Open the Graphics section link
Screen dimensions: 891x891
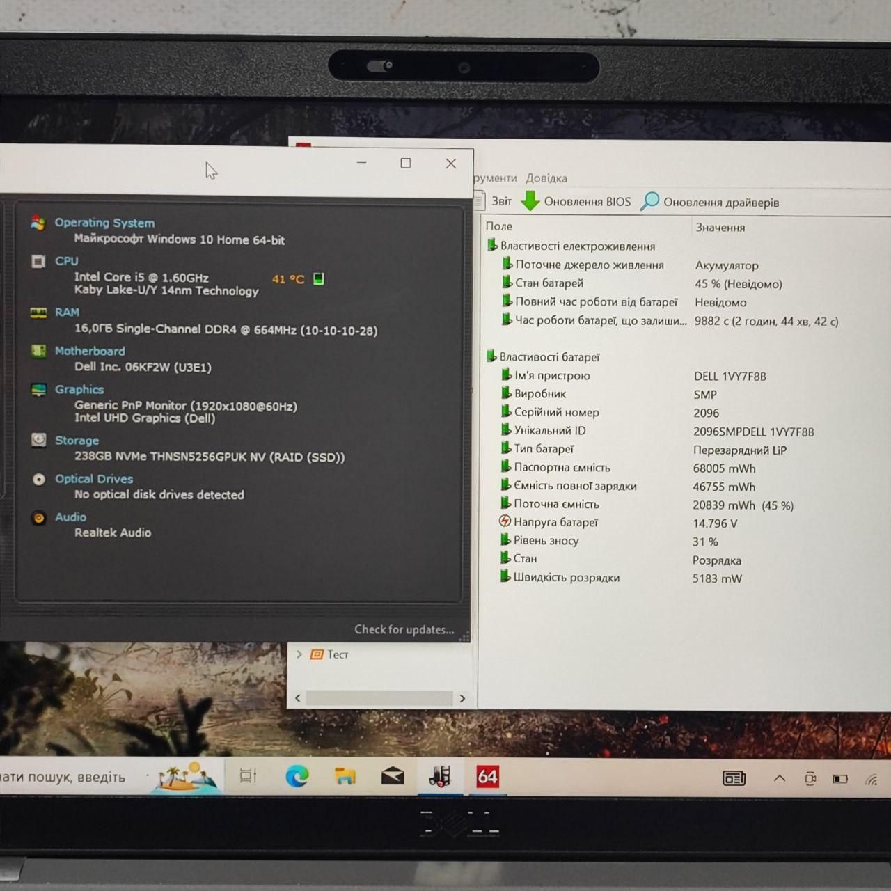click(79, 390)
